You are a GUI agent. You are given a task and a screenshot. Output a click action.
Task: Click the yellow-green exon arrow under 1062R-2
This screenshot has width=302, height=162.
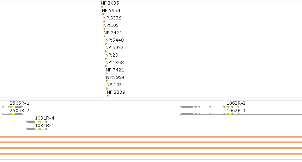pyautogui.click(x=228, y=107)
